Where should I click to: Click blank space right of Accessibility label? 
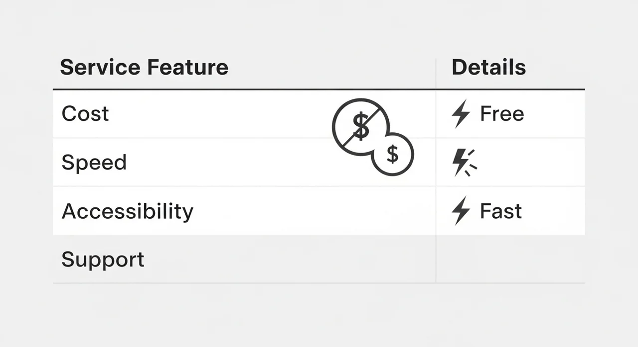309,211
